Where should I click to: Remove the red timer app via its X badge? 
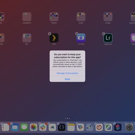pyautogui.click(x=96, y=124)
